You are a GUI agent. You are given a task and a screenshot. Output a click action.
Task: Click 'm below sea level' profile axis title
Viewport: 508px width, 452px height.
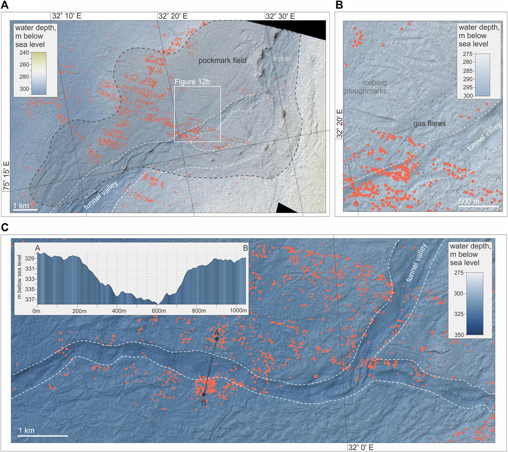[x=20, y=277]
